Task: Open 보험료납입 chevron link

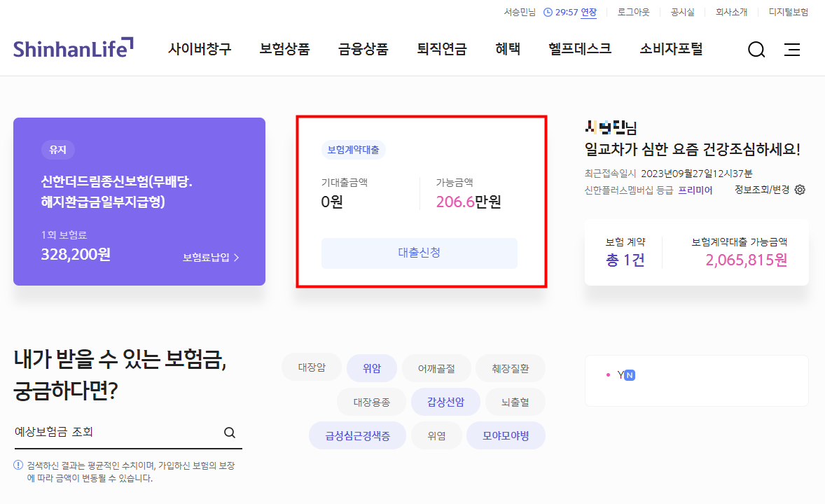Action: pyautogui.click(x=211, y=258)
